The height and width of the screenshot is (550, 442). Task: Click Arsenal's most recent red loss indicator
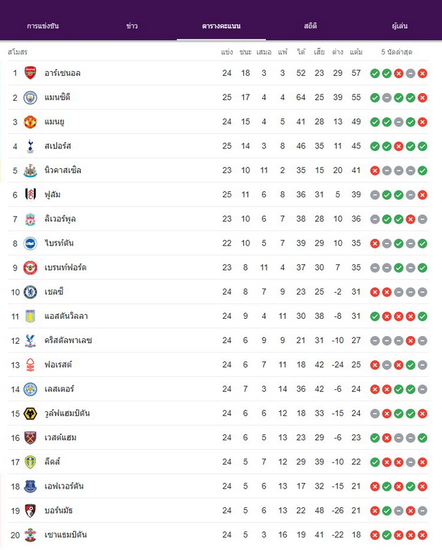[x=423, y=73]
